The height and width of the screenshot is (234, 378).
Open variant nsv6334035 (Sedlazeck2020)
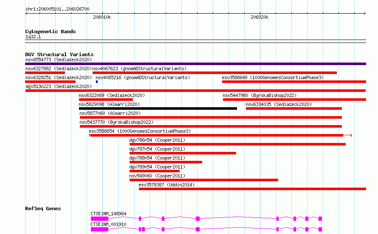279,104
